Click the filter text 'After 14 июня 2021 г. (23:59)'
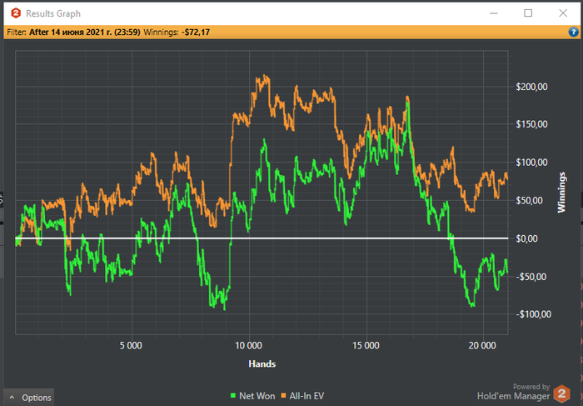 (x=85, y=33)
